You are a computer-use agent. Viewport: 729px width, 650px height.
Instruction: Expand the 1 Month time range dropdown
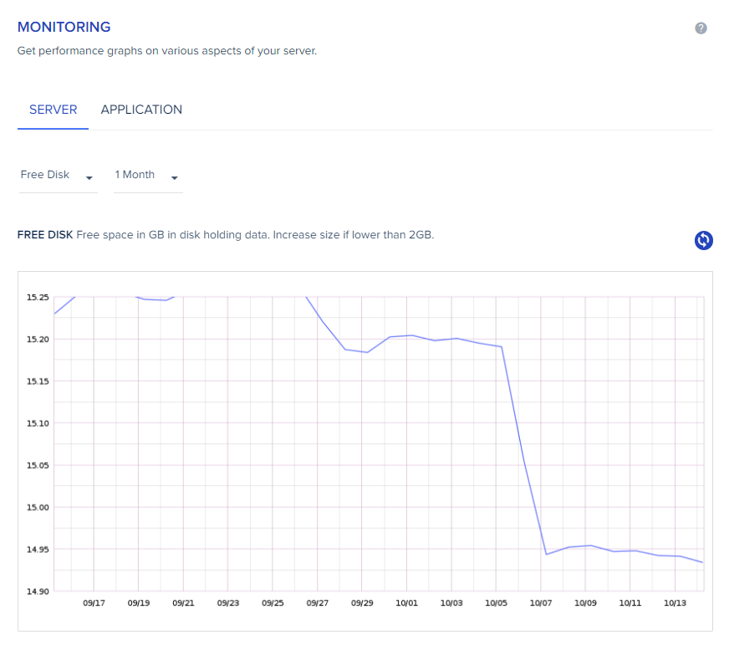(x=147, y=176)
